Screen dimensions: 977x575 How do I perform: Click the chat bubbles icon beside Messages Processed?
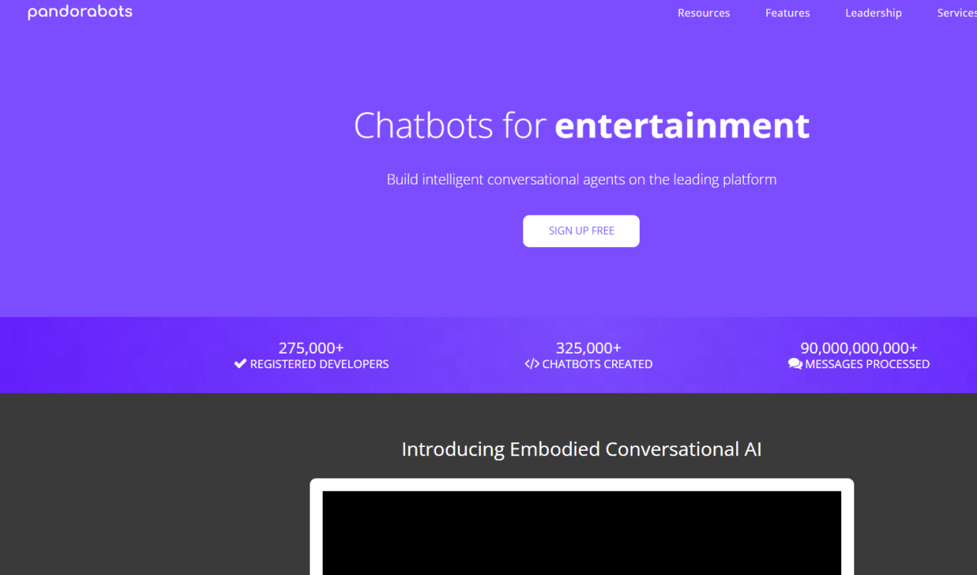click(795, 364)
